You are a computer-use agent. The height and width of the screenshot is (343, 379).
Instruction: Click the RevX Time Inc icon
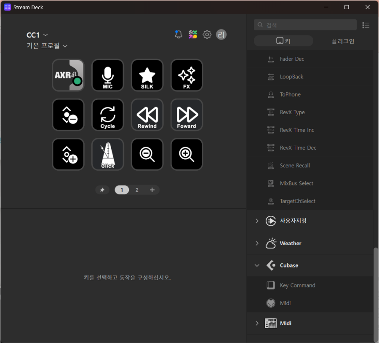click(x=271, y=130)
